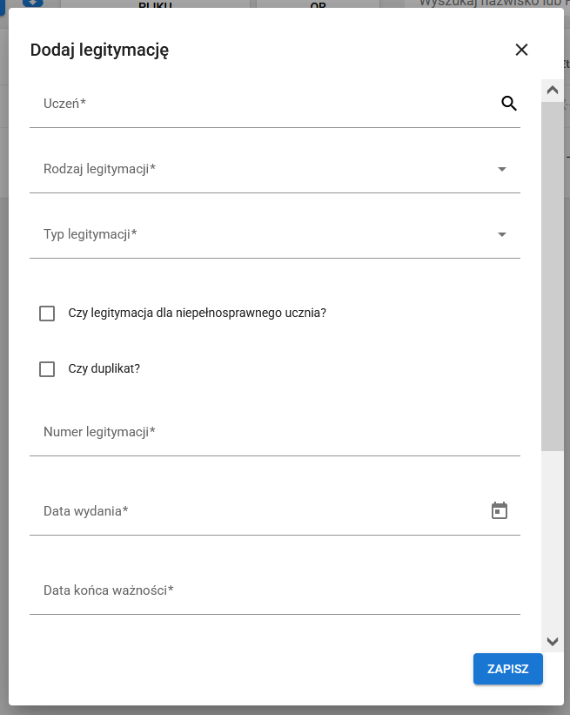This screenshot has height=715, width=570.
Task: Expand the Typ legitymacji dropdown arrow
Action: click(502, 234)
